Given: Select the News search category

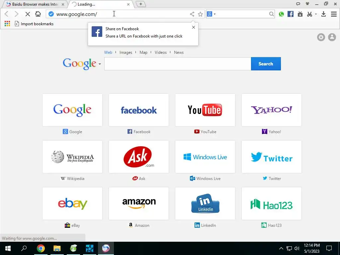Looking at the screenshot, I should (179, 52).
